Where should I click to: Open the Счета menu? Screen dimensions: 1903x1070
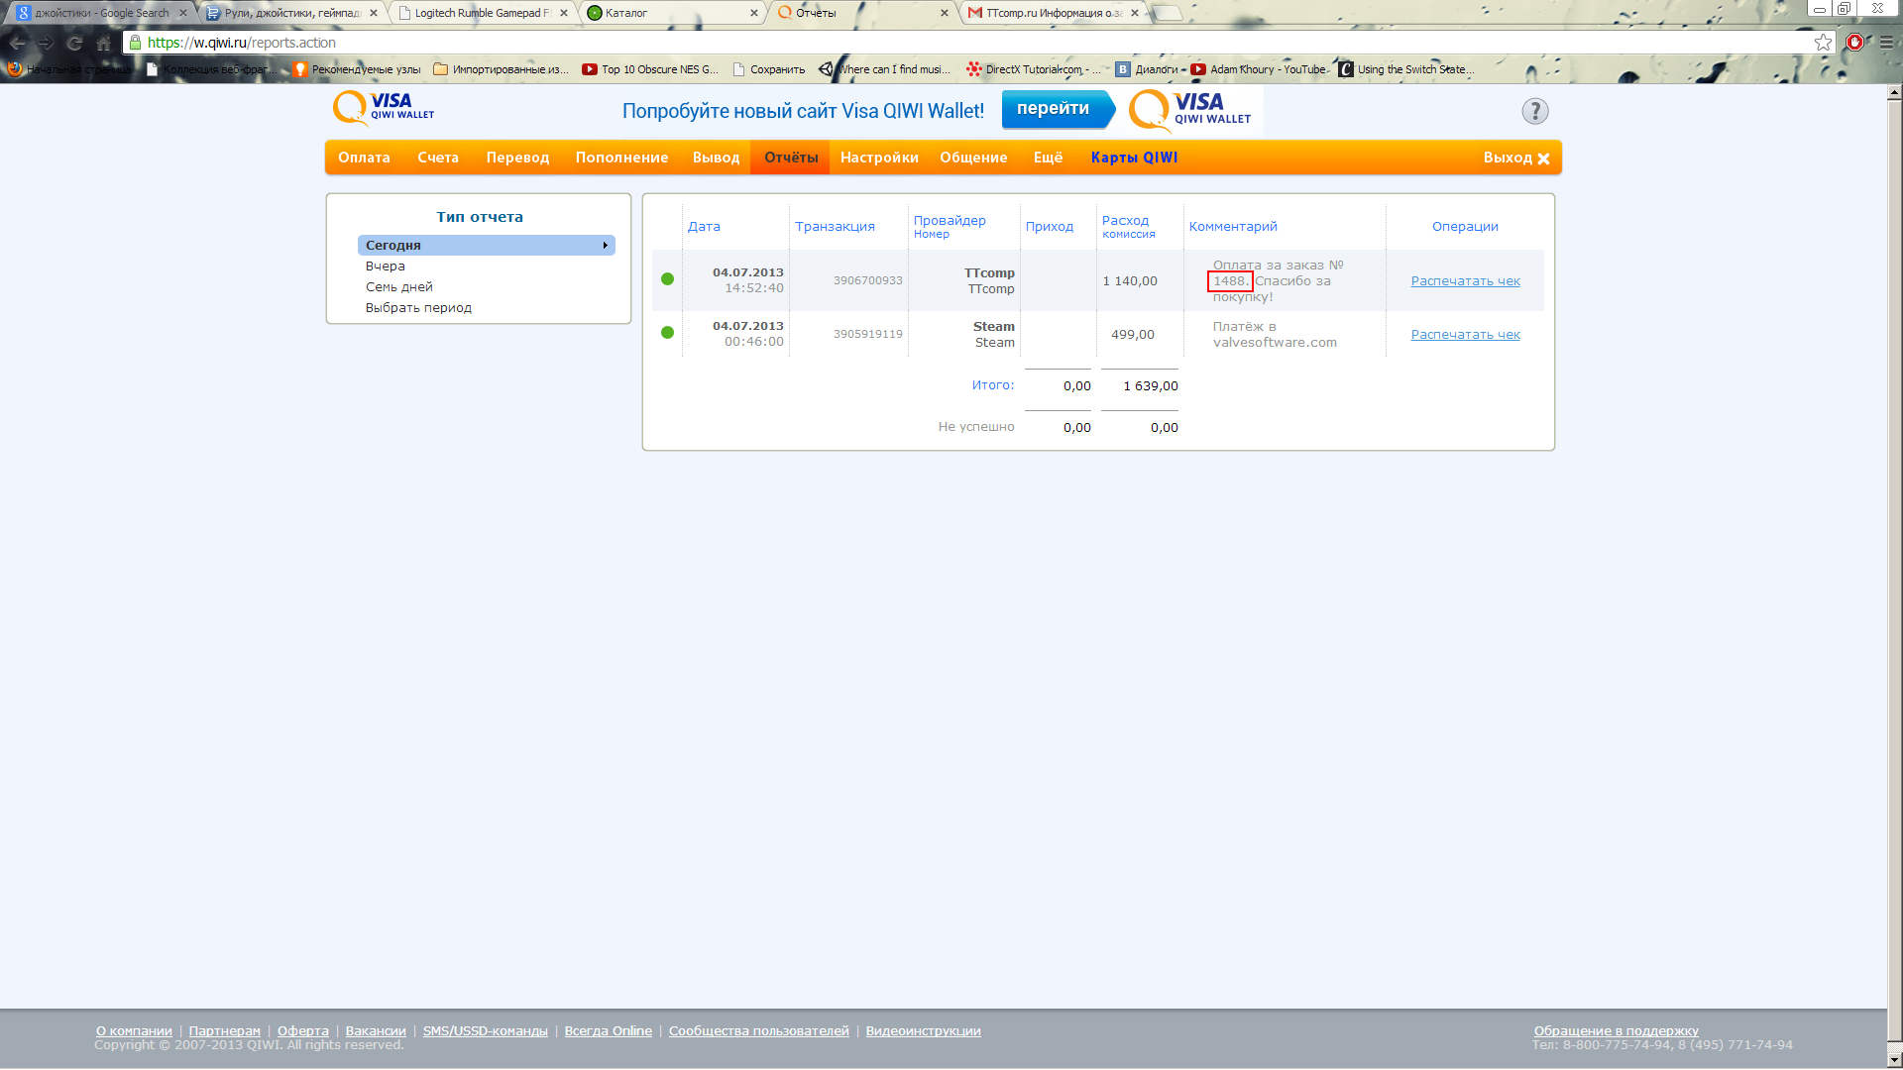[x=438, y=158]
